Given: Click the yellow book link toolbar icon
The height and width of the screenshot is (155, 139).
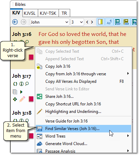Looking at the screenshot, I should [x=126, y=22].
